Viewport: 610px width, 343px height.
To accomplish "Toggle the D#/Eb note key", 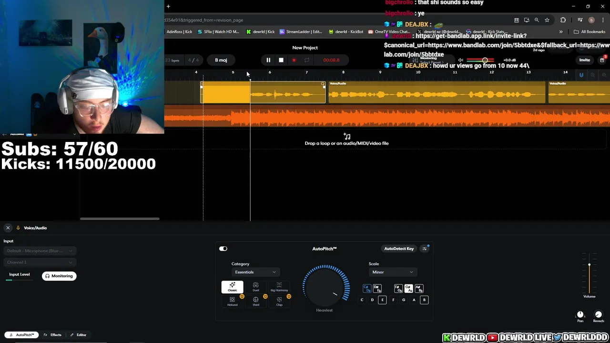I will [x=377, y=289].
